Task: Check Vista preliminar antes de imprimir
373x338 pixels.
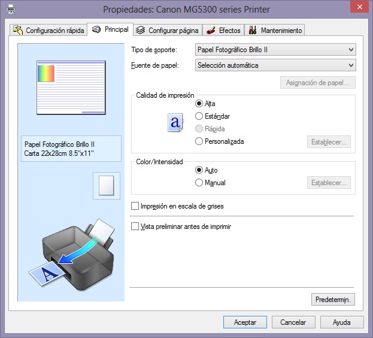Action: [x=135, y=227]
